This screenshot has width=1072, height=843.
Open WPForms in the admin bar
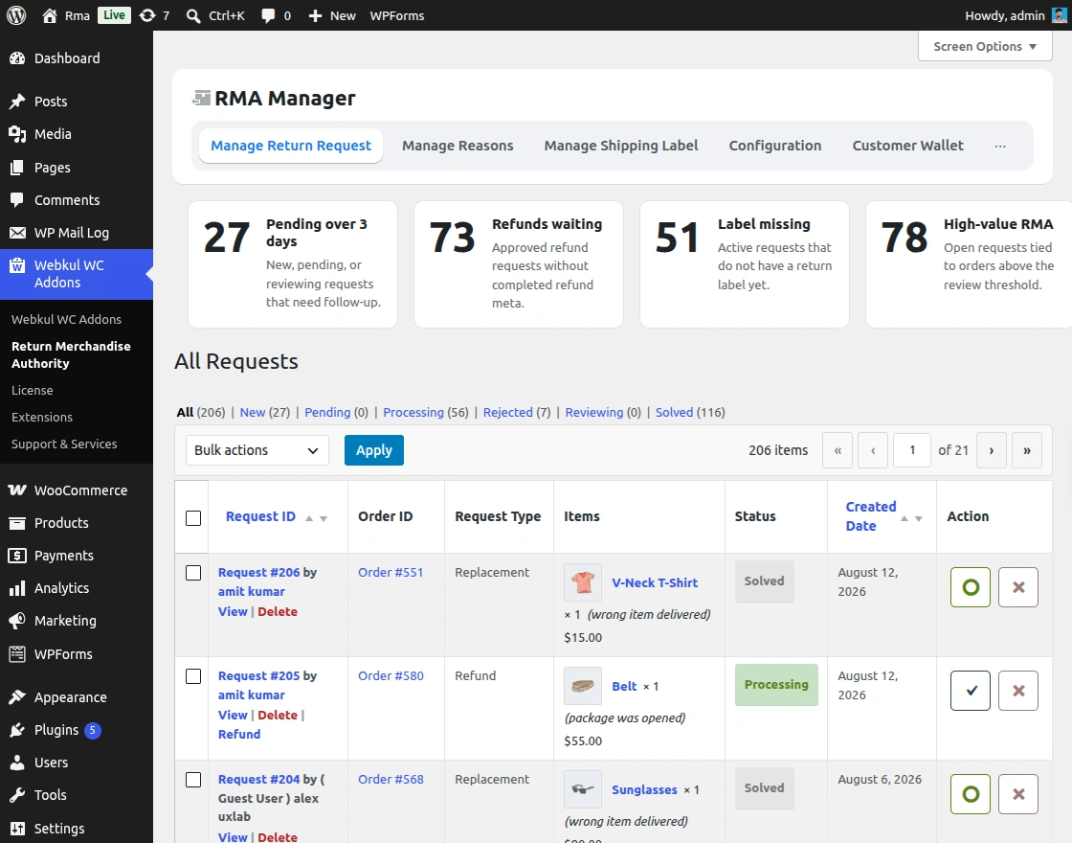(x=396, y=15)
